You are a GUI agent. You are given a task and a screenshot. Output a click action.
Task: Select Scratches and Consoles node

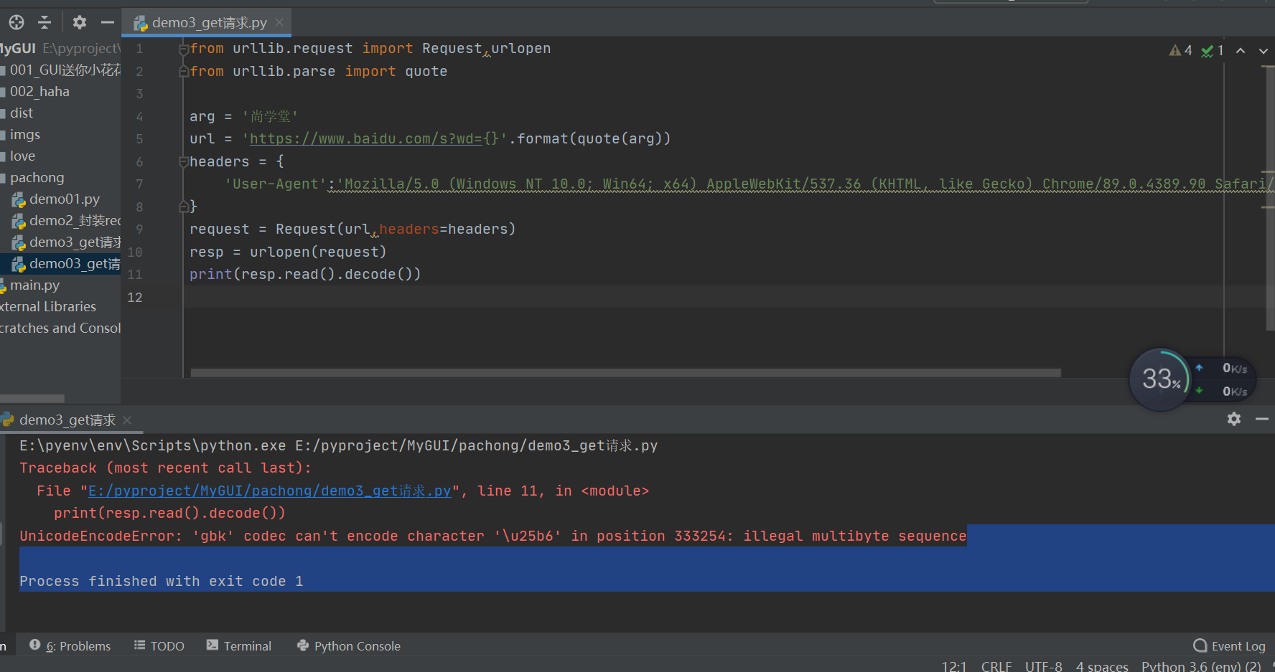click(60, 328)
